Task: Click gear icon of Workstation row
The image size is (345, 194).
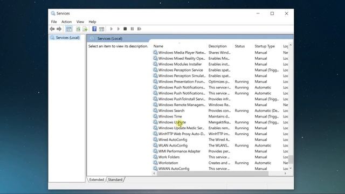Action: [155, 163]
